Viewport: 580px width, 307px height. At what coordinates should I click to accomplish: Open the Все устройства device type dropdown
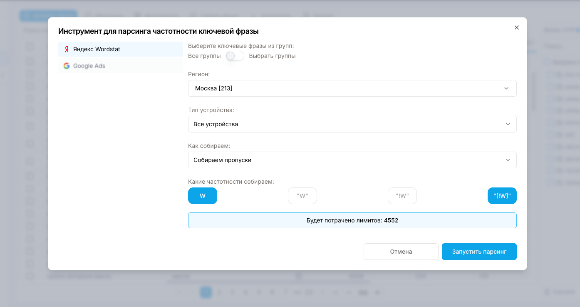[x=352, y=124]
